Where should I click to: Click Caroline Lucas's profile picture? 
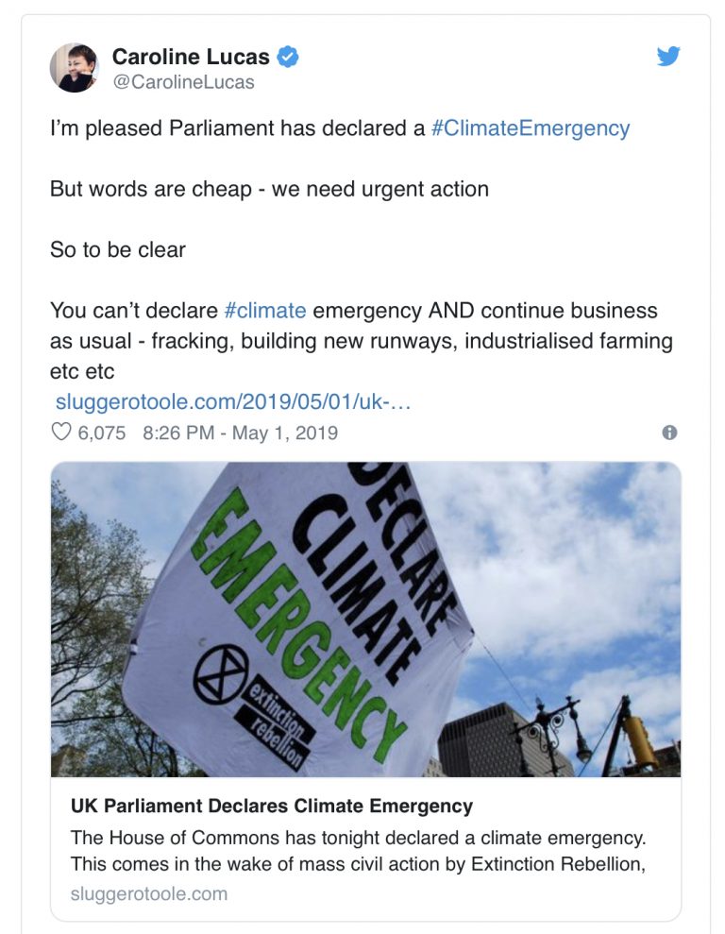75,68
